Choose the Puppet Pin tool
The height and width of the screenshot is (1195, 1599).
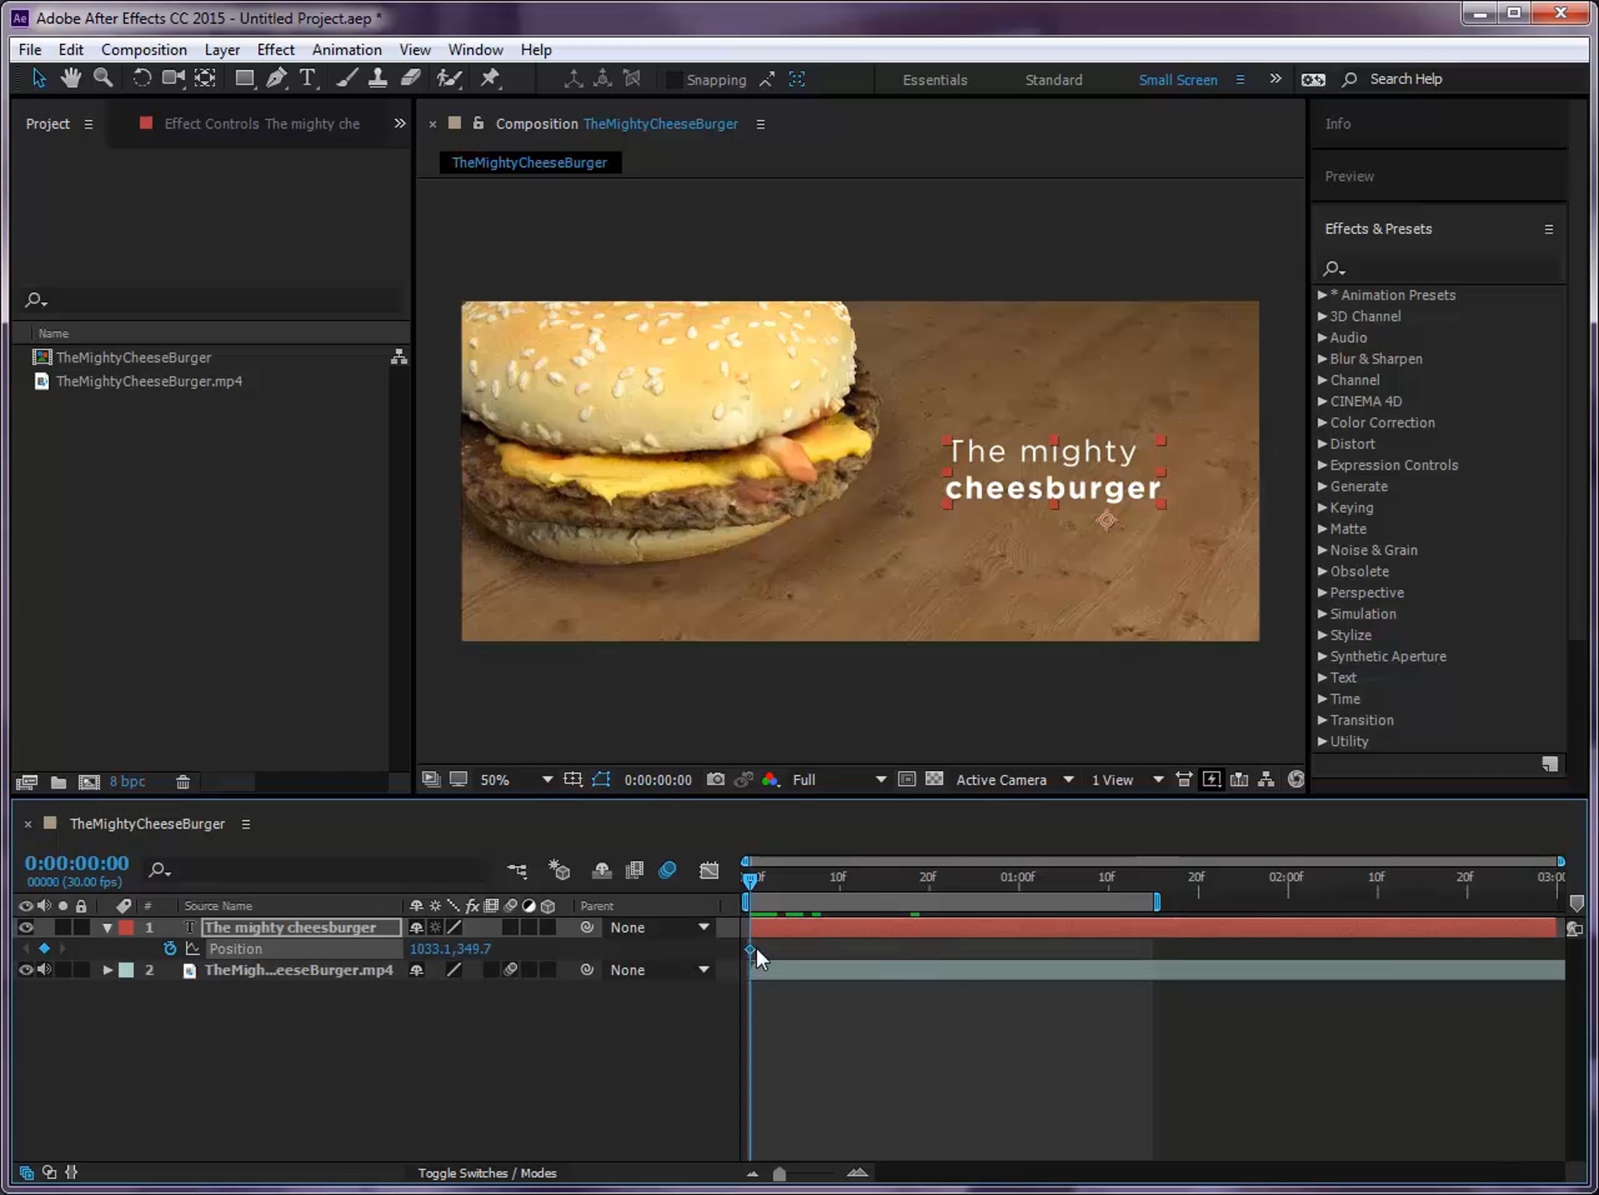point(490,78)
